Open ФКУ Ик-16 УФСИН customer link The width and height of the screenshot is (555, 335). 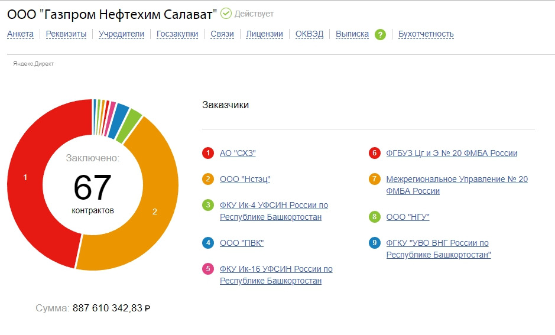pyautogui.click(x=276, y=275)
